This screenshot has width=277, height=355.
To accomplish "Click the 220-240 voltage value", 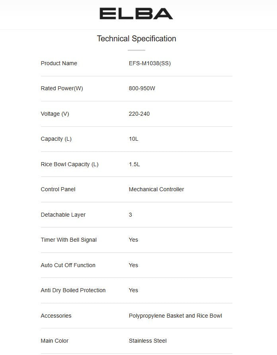I will (x=139, y=114).
